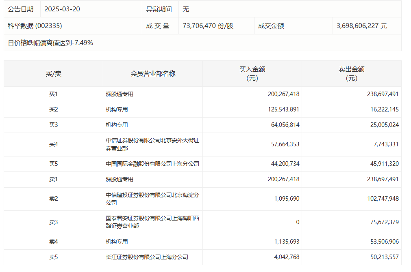Click the 异常期间 label

tap(159, 9)
